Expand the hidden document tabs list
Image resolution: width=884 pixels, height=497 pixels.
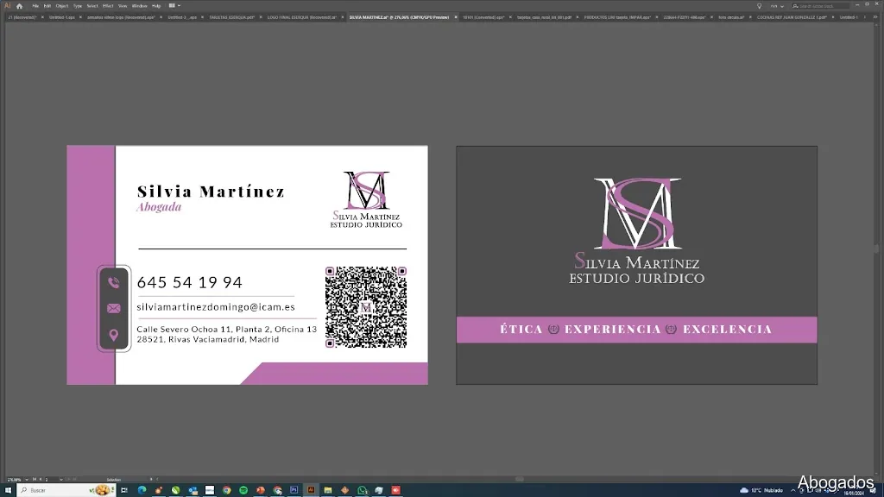coord(879,16)
